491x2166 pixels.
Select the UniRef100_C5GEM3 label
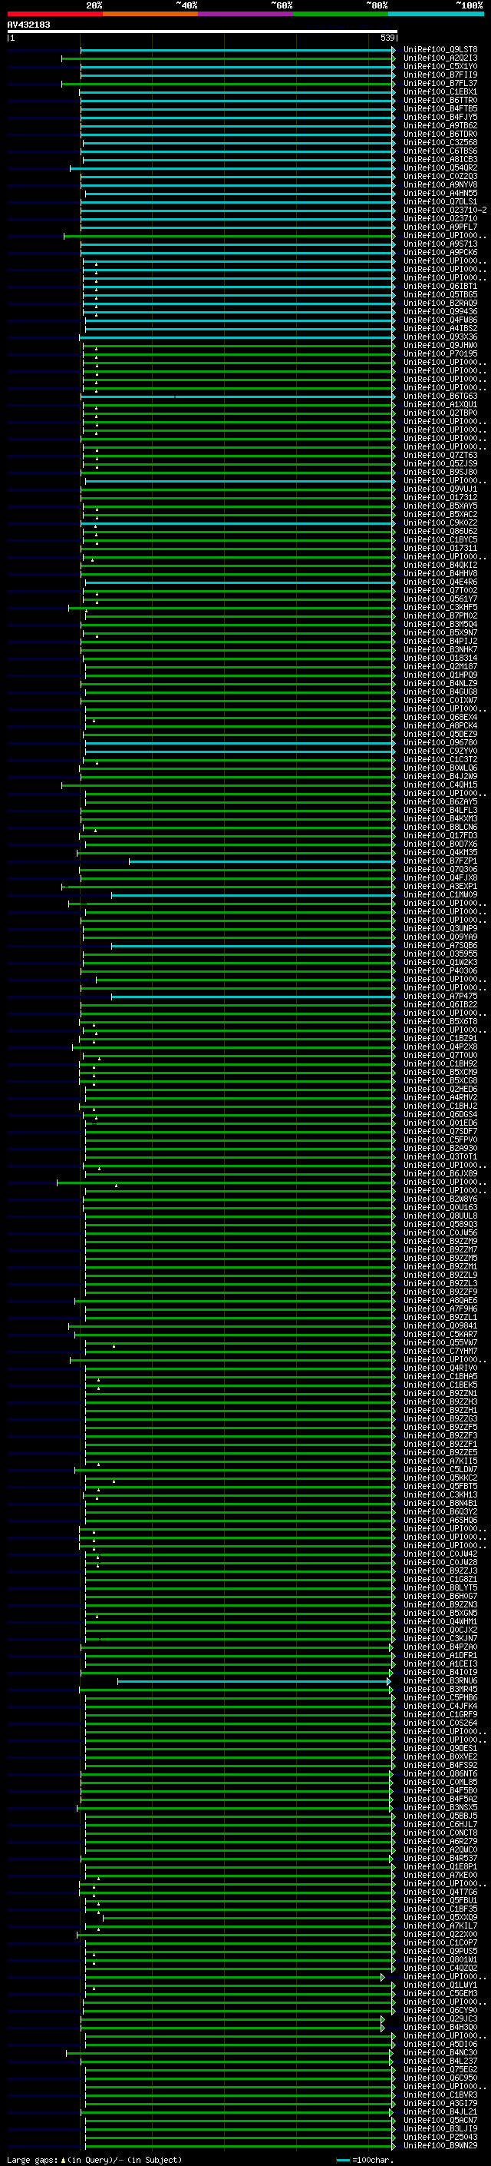click(440, 1994)
